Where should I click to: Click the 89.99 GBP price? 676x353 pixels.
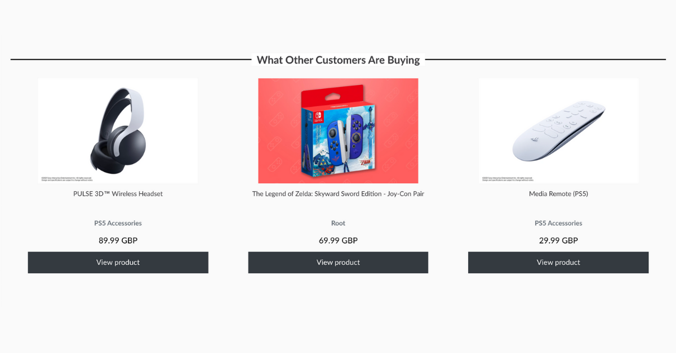(x=118, y=241)
